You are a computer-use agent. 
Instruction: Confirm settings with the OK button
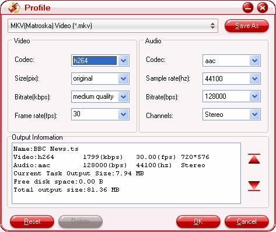(x=198, y=221)
